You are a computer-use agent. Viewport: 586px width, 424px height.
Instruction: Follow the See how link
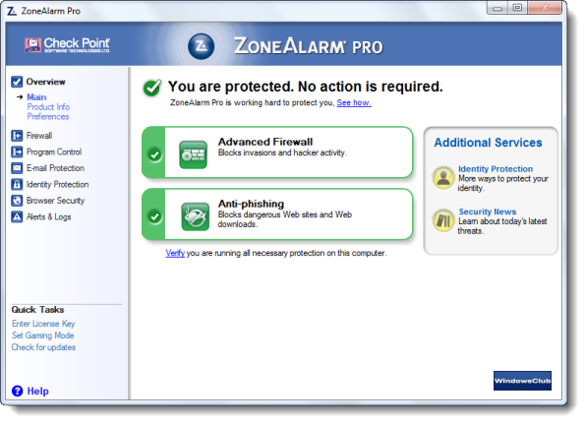tap(354, 102)
